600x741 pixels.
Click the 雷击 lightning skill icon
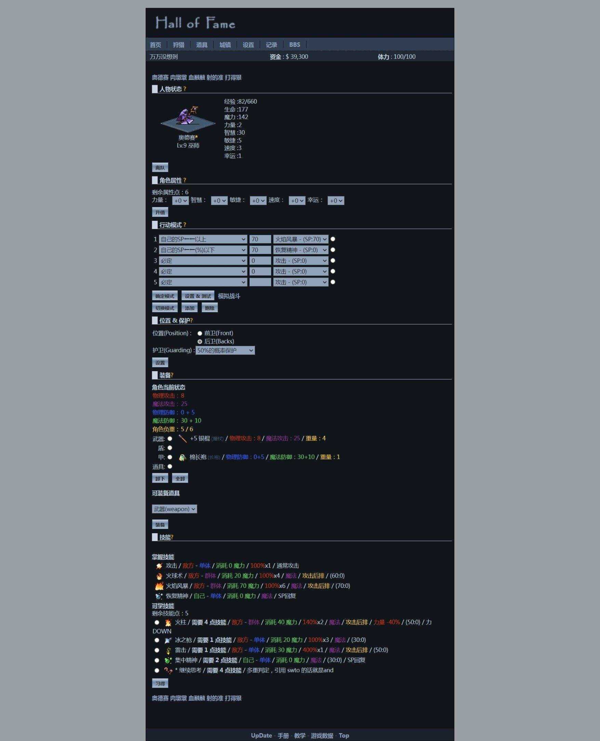point(168,650)
